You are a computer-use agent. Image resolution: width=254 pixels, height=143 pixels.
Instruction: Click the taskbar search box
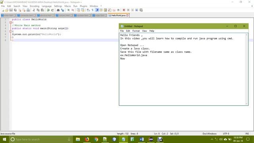[x=40, y=139]
